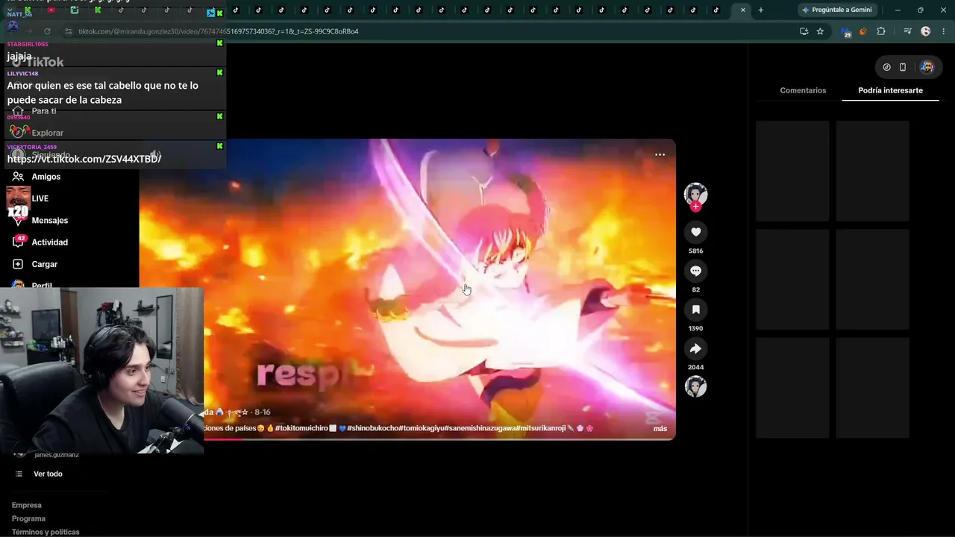Open the video's three-dot options menu
Screen dimensions: 955x537
[x=660, y=154]
